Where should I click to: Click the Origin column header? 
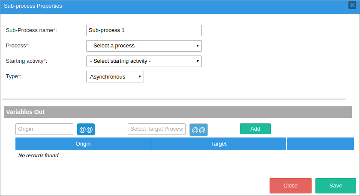[83, 144]
